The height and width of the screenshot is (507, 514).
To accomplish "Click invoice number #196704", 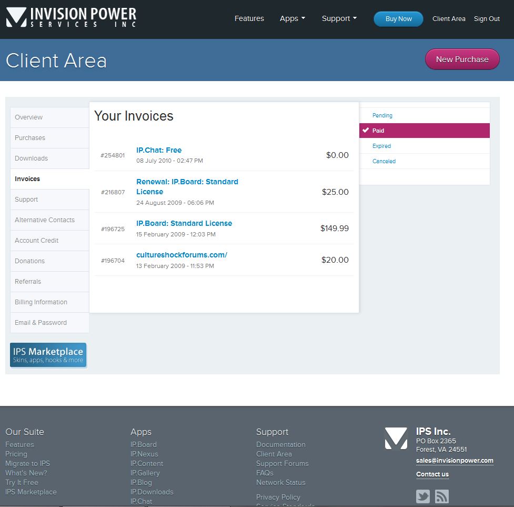I will [113, 261].
